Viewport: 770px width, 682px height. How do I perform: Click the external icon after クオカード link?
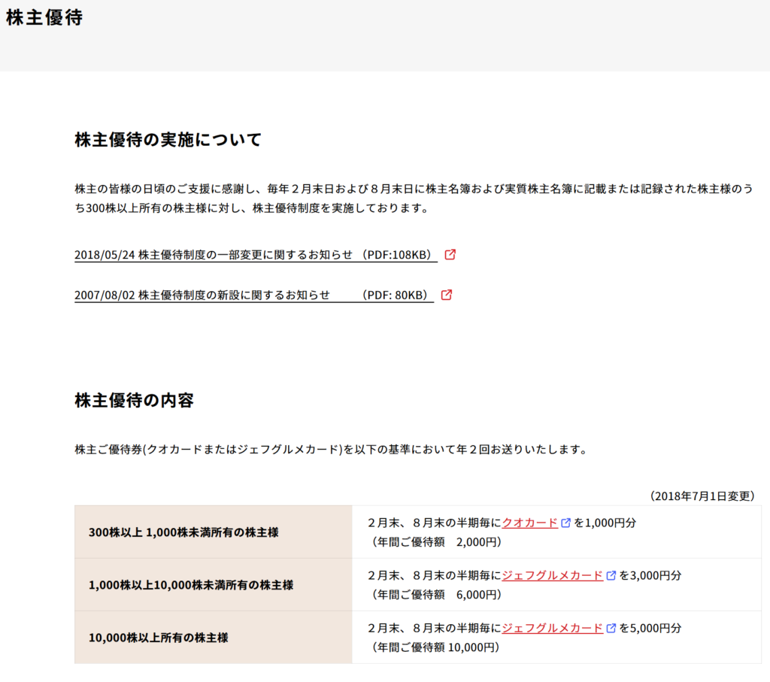[565, 523]
